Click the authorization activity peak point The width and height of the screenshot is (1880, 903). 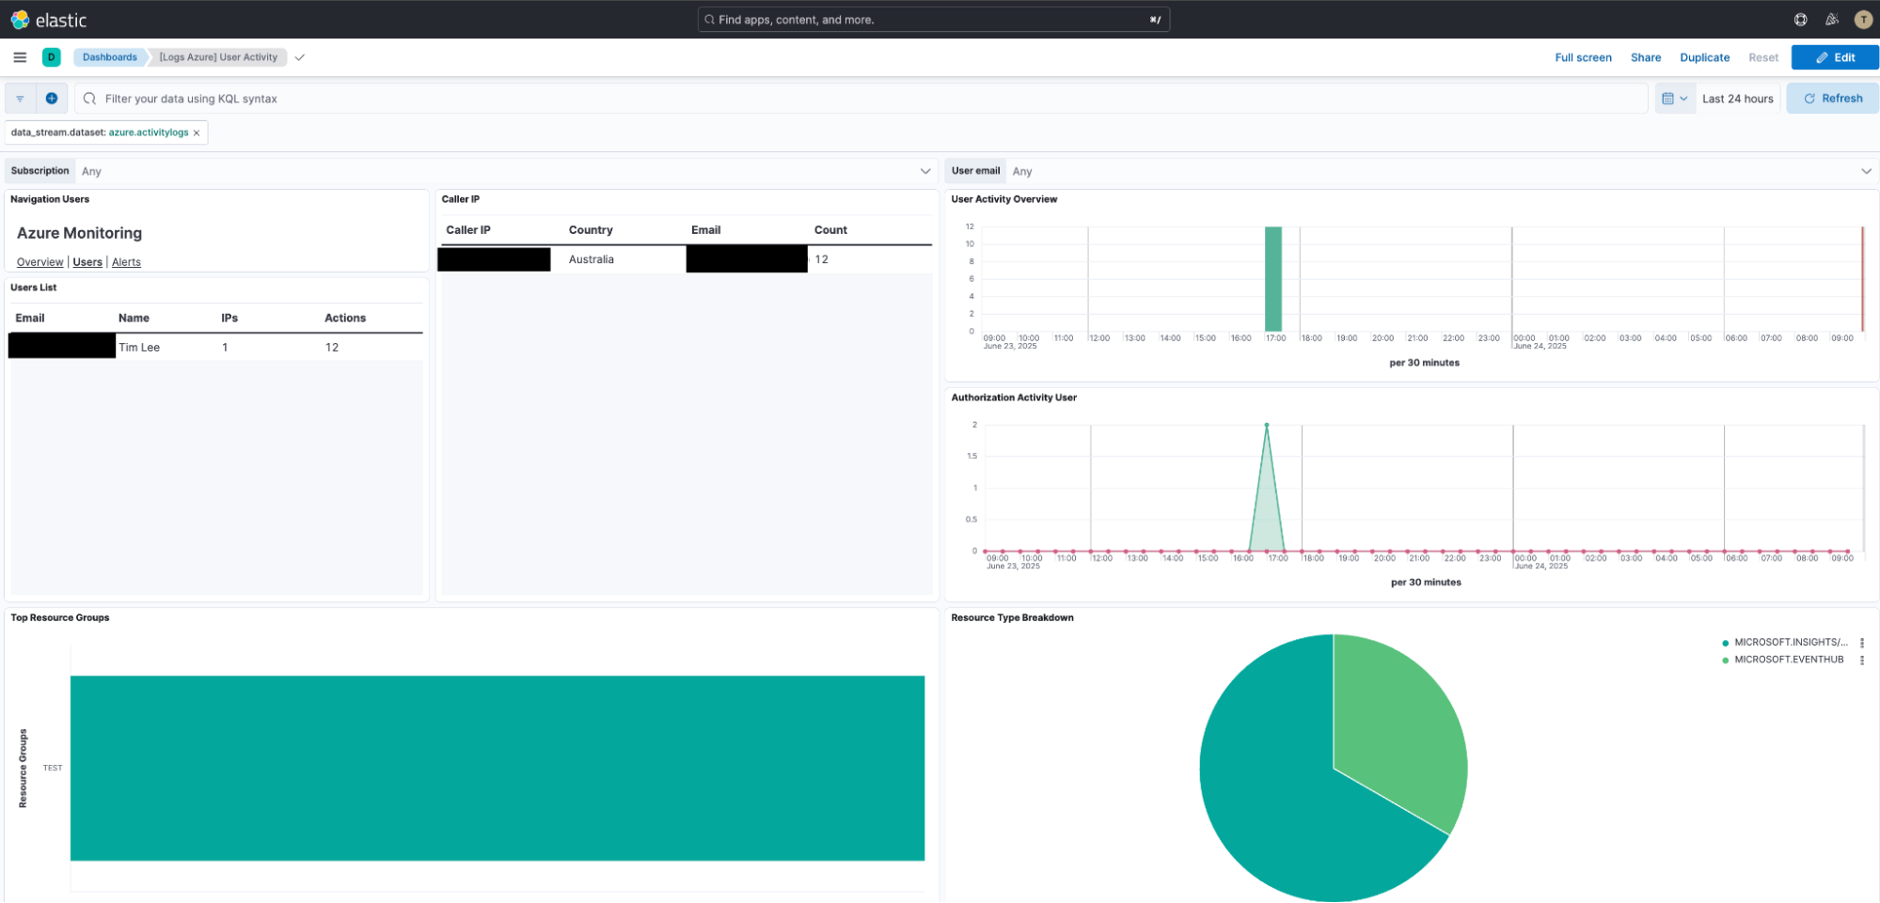click(1267, 426)
